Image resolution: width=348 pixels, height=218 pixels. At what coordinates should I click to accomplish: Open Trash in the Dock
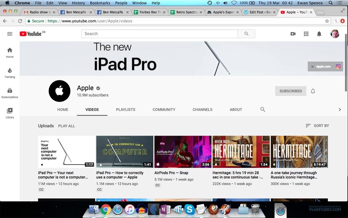coord(255,209)
